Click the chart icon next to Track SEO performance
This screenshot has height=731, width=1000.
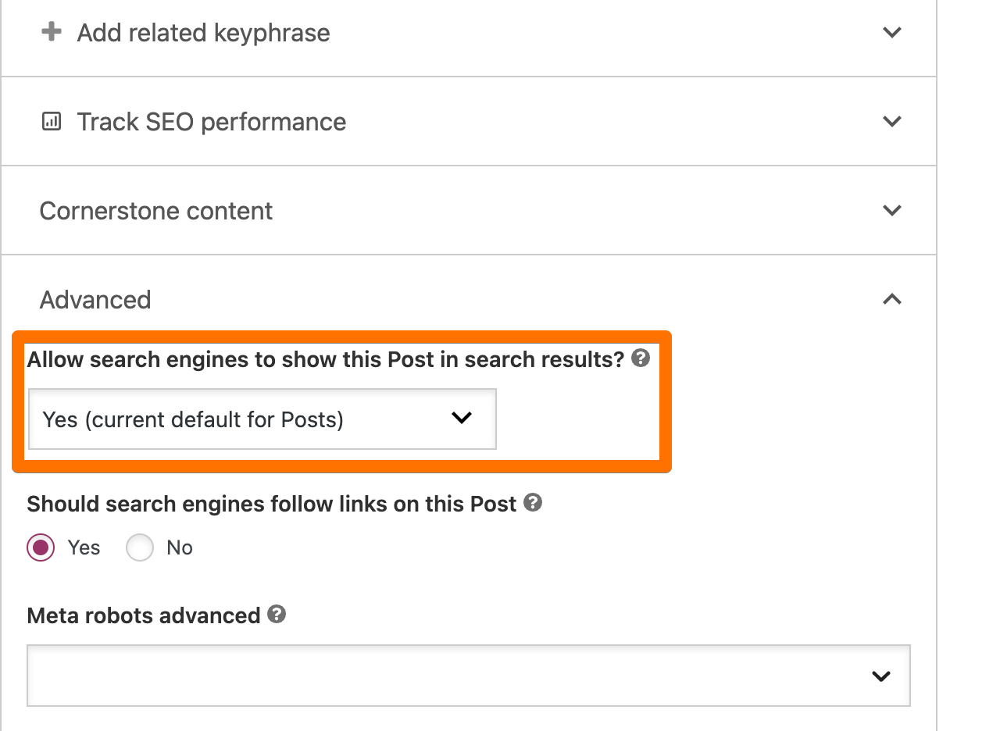pyautogui.click(x=50, y=121)
